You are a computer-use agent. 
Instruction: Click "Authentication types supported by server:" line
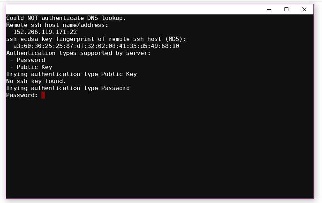coord(78,53)
